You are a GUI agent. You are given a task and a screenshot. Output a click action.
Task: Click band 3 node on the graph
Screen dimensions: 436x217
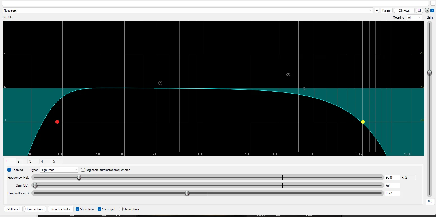tap(304, 88)
